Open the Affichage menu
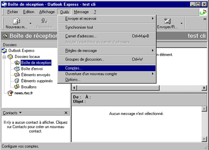 pos(47,12)
